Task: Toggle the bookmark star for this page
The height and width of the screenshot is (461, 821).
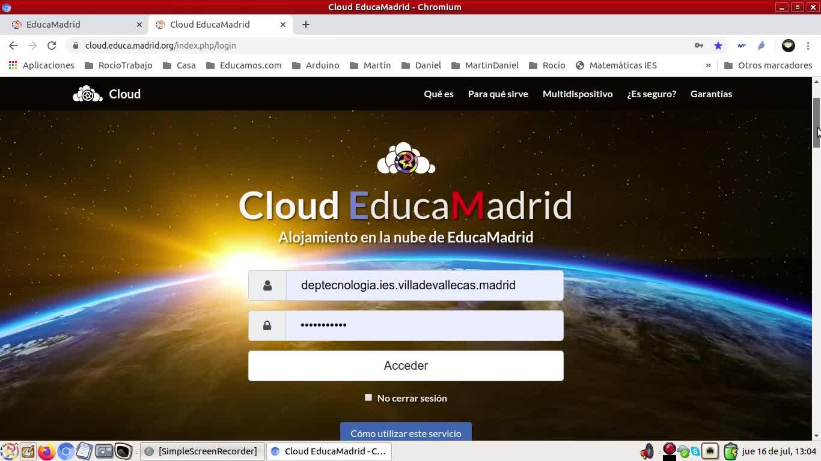Action: click(x=718, y=46)
